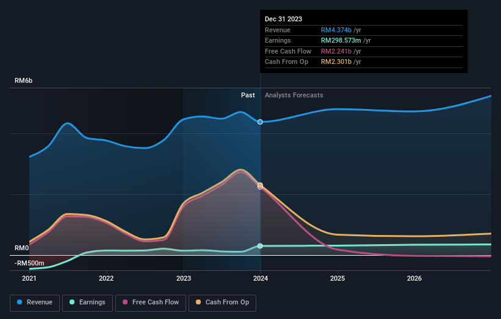This screenshot has width=501, height=319.
Task: Select the 2021 x-axis label
Action: tap(29, 278)
